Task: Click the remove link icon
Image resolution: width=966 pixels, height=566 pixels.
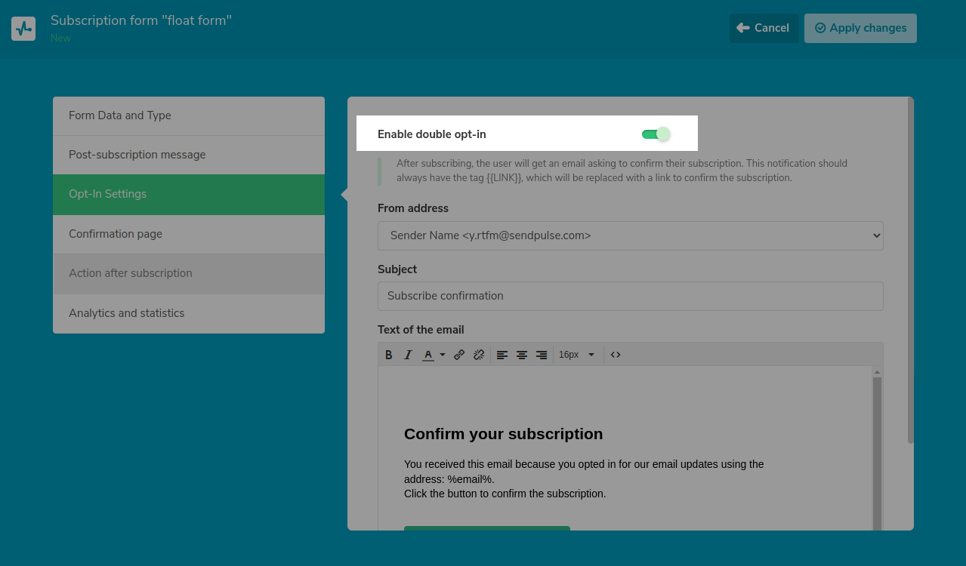Action: [x=478, y=355]
